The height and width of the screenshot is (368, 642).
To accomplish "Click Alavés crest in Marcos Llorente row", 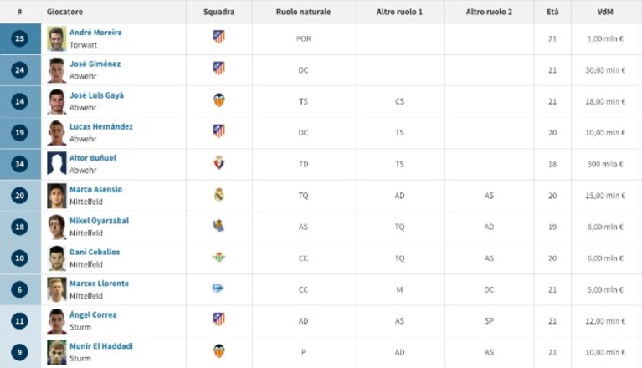I will [218, 289].
